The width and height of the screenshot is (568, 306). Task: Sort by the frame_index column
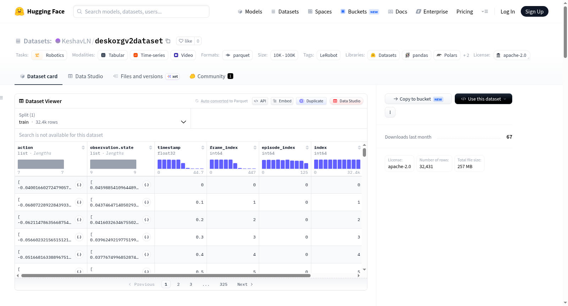[255, 147]
